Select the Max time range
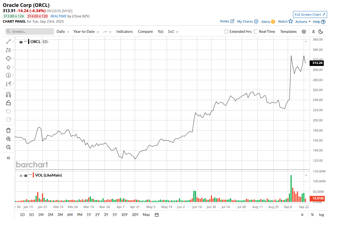The width and height of the screenshot is (339, 232). click(x=146, y=215)
